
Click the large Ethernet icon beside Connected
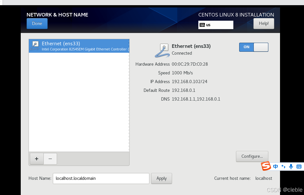[x=162, y=50]
